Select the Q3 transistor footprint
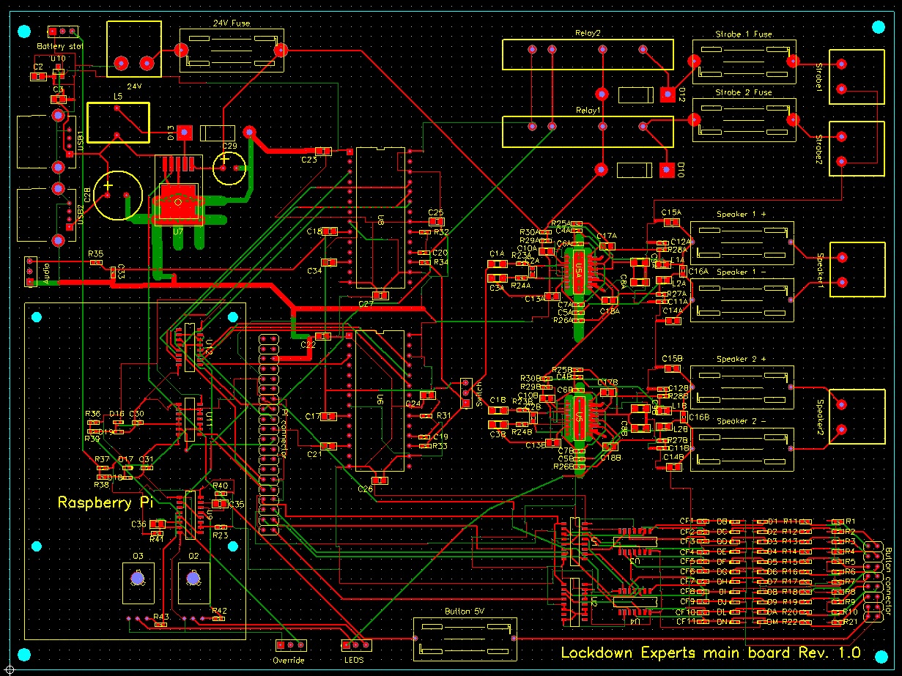902x676 pixels. pos(137,579)
